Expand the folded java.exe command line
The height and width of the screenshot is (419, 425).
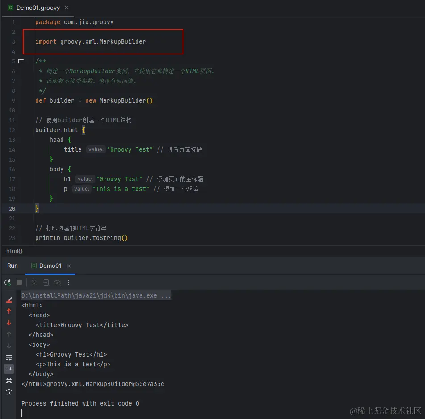pyautogui.click(x=96, y=295)
